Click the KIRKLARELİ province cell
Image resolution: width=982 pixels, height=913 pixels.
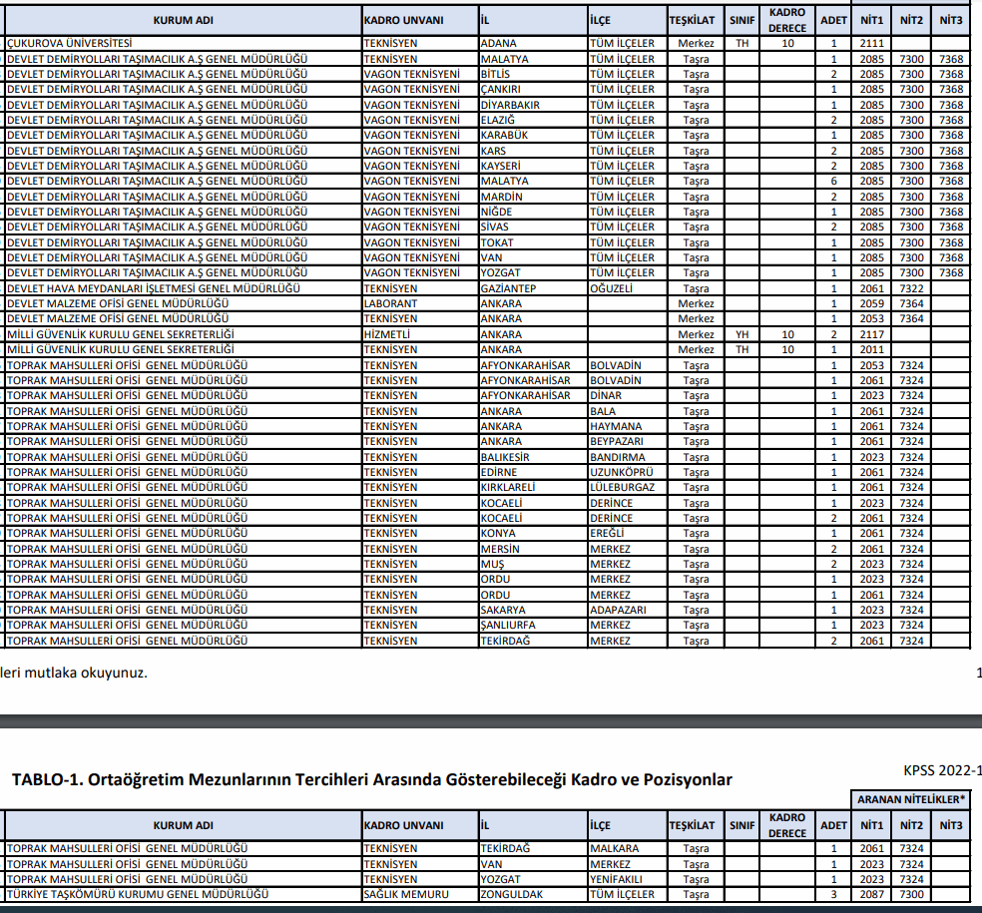tap(533, 487)
